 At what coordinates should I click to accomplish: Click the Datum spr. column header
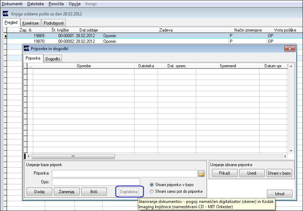(273, 66)
